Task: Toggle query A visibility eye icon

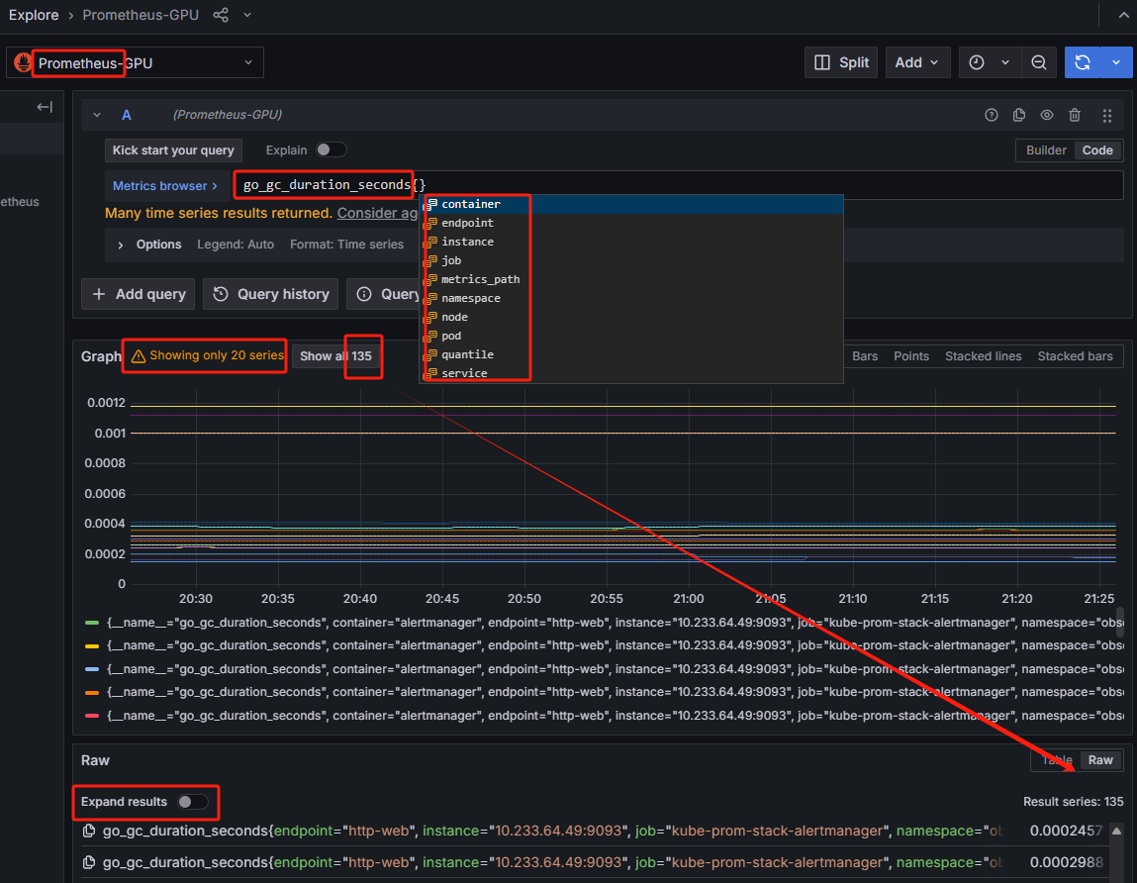Action: tap(1046, 115)
